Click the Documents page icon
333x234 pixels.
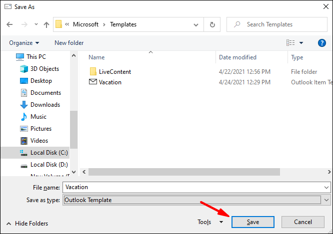pos(24,93)
